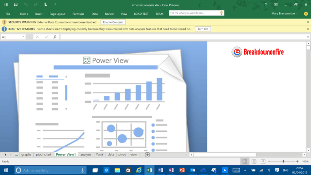The width and height of the screenshot is (311, 175).
Task: Click the smiley feedback icon
Action: click(306, 14)
